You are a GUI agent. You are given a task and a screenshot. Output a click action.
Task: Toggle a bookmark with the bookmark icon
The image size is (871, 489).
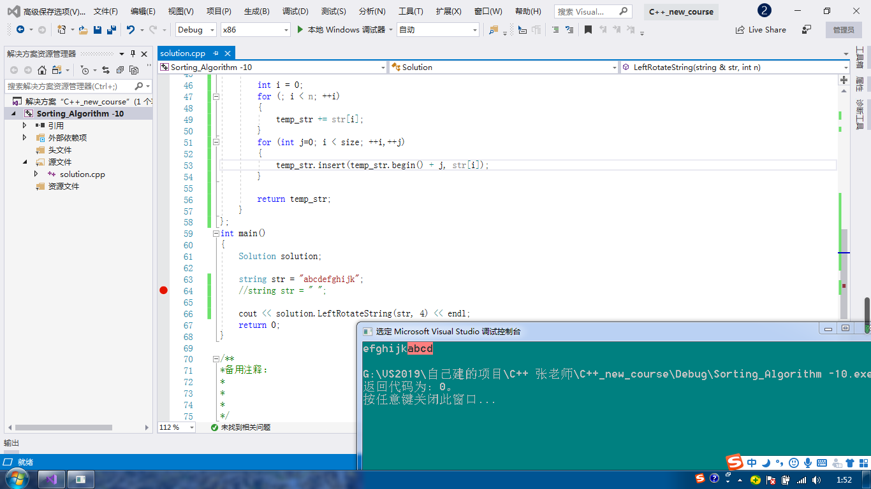pos(588,29)
